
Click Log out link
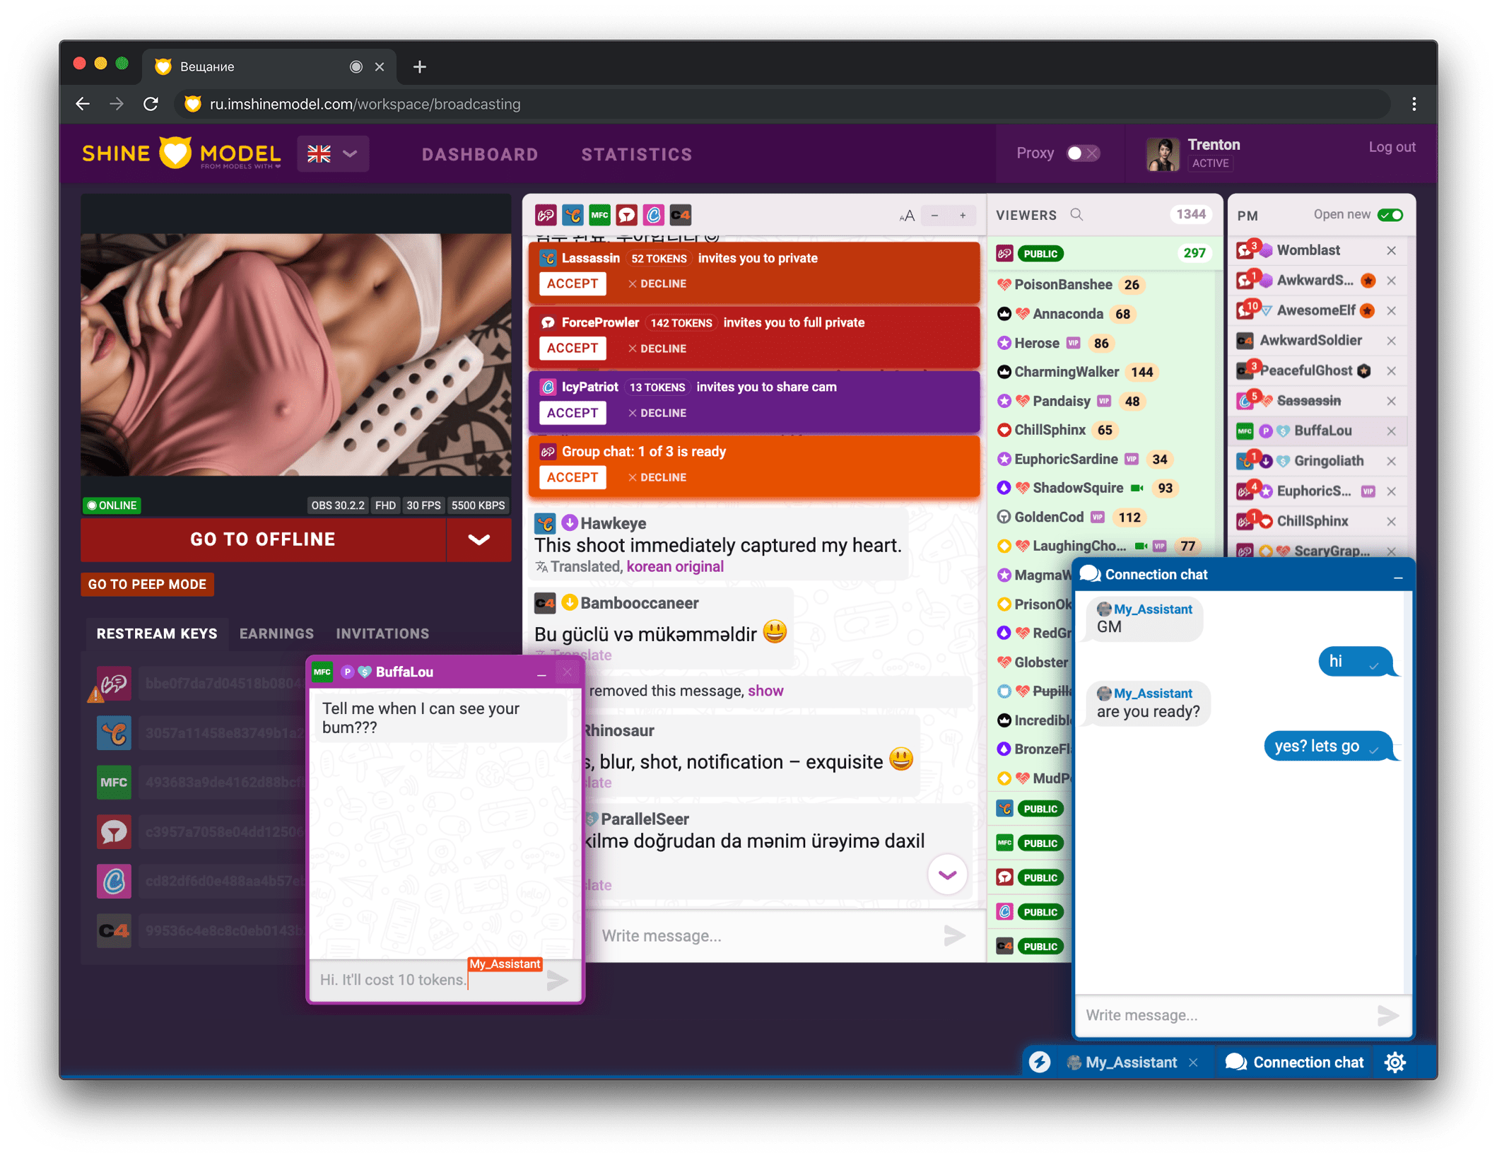(x=1392, y=147)
